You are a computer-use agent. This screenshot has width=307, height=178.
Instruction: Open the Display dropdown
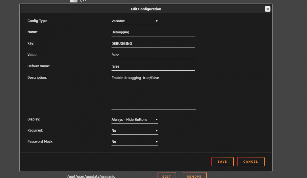pos(134,120)
